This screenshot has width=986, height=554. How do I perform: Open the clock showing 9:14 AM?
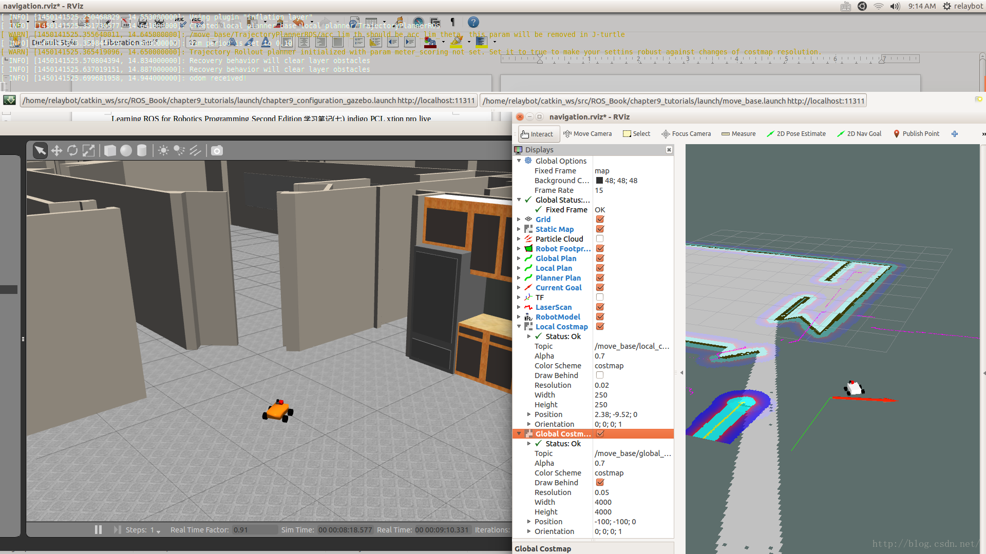(x=922, y=6)
